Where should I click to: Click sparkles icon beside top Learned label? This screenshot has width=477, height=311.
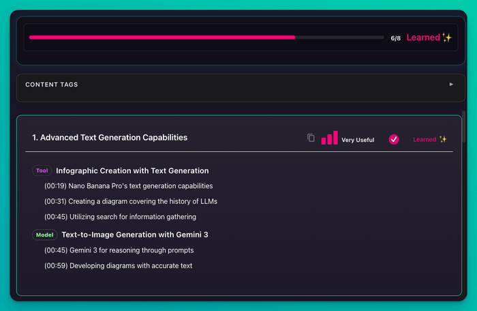(446, 38)
